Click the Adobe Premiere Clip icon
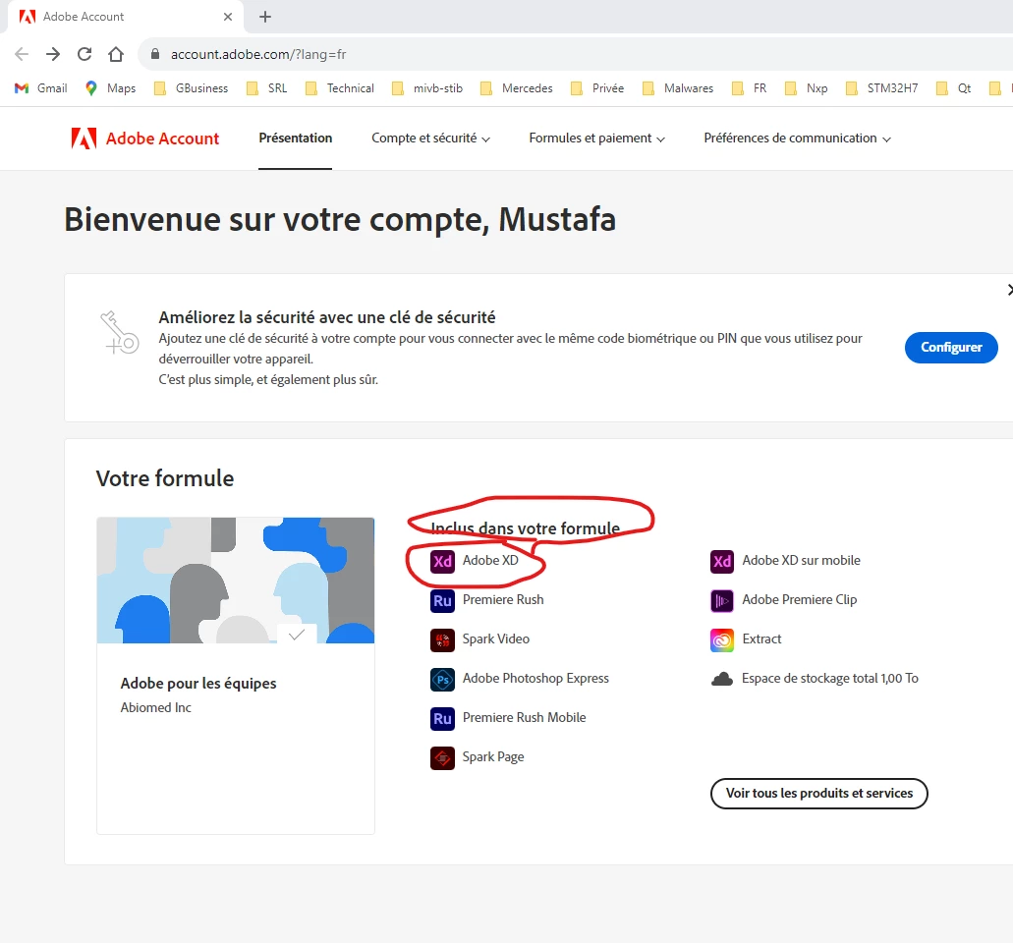 click(x=721, y=600)
